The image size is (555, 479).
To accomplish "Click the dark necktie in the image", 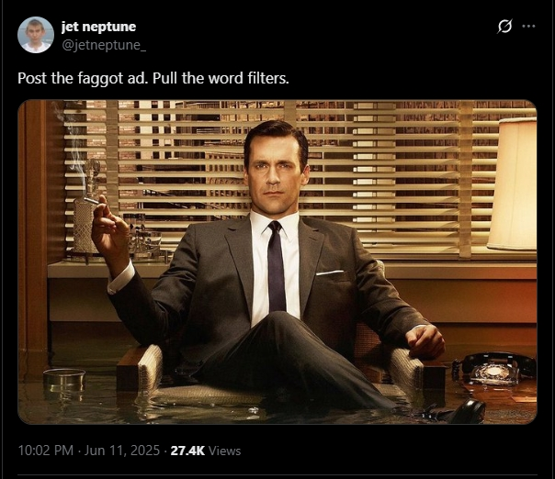I will point(276,267).
